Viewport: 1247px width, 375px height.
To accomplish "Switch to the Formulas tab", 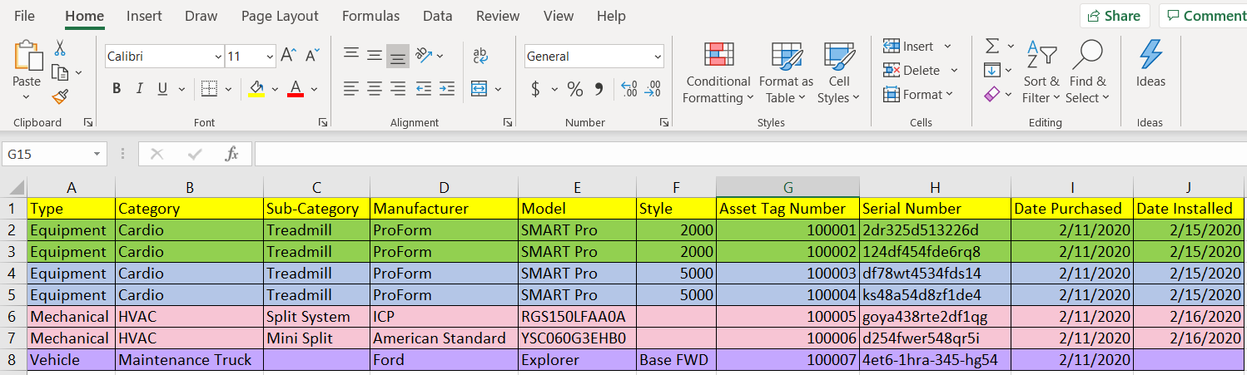I will click(x=370, y=16).
